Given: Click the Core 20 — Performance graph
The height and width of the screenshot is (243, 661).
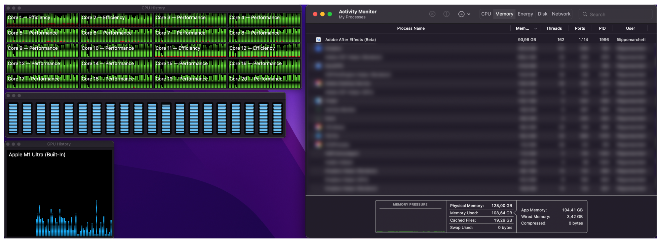Looking at the screenshot, I should [x=264, y=81].
